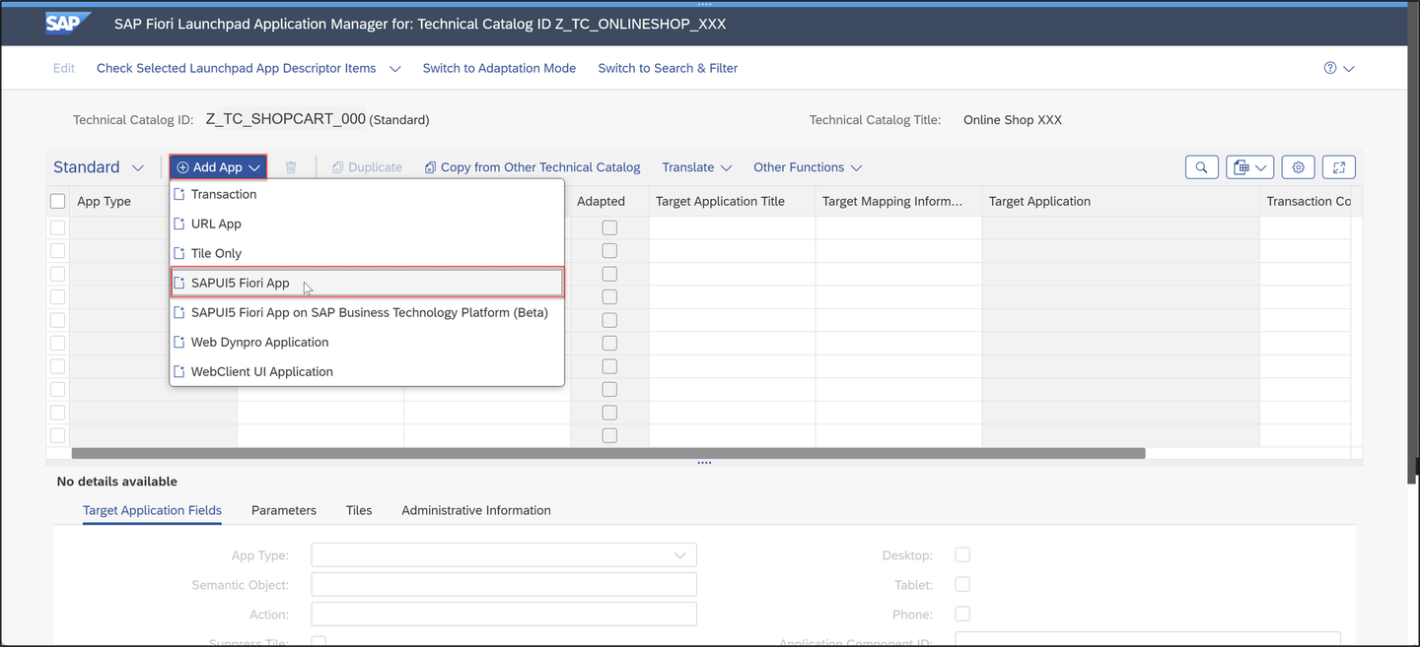Click the 'Z_TC_SHOPCART_000' catalog ID text

point(285,119)
